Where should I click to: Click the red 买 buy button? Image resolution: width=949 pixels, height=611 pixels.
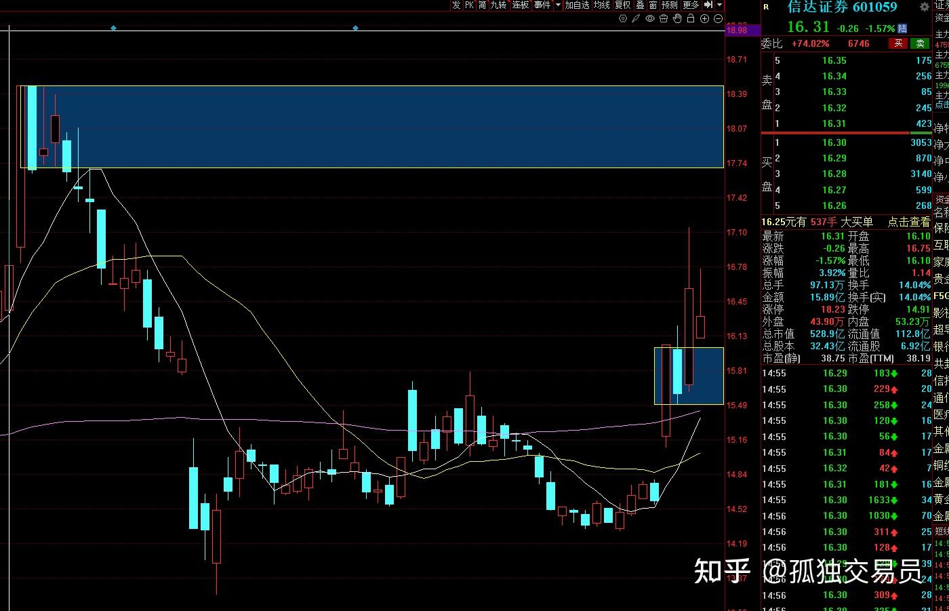pyautogui.click(x=898, y=43)
